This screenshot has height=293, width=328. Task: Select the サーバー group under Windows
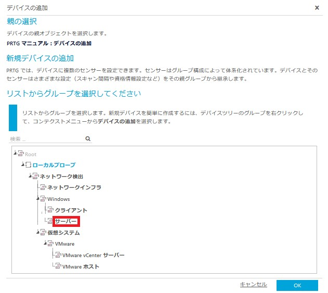click(66, 221)
